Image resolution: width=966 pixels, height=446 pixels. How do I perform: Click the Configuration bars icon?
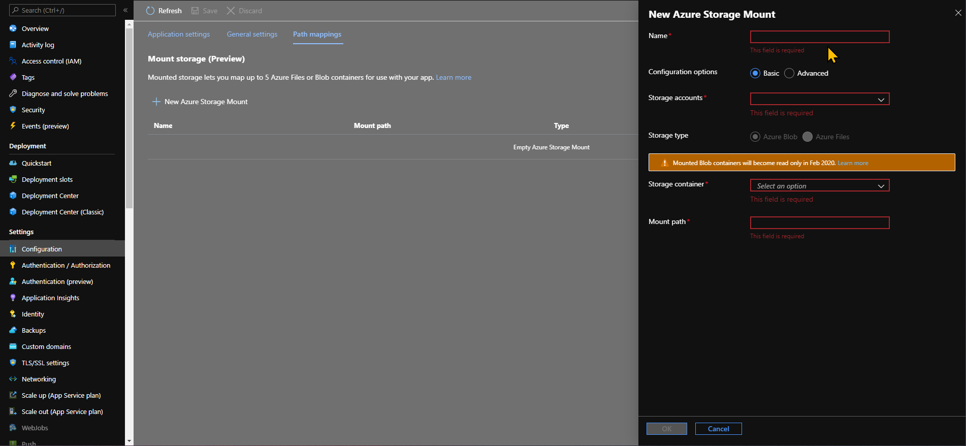[13, 249]
